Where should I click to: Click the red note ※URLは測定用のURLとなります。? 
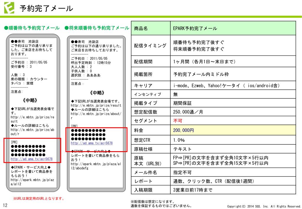39,198
